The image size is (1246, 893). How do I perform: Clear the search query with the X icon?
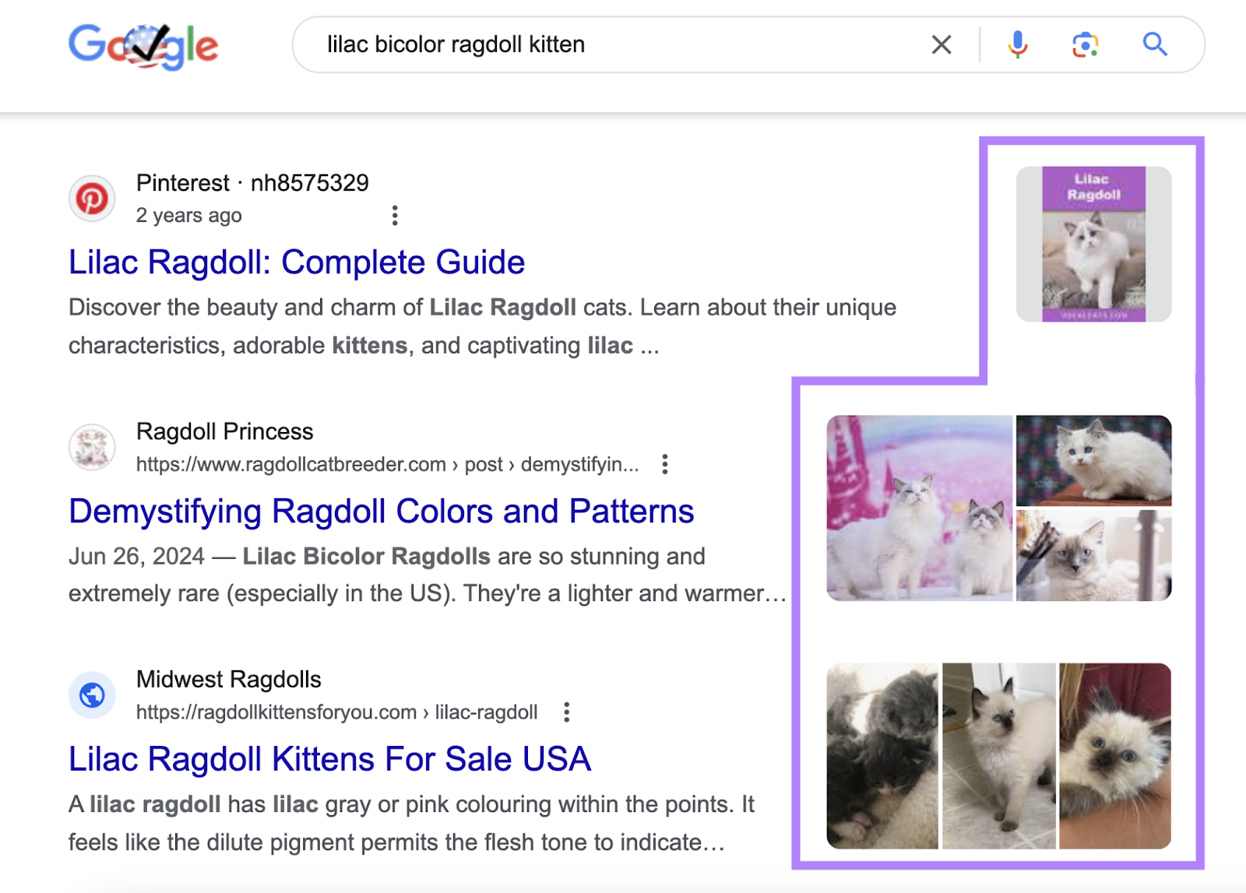coord(941,44)
